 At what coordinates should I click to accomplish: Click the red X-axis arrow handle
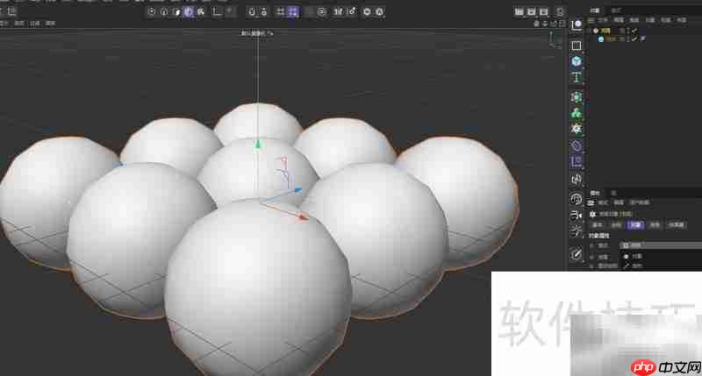[x=304, y=217]
